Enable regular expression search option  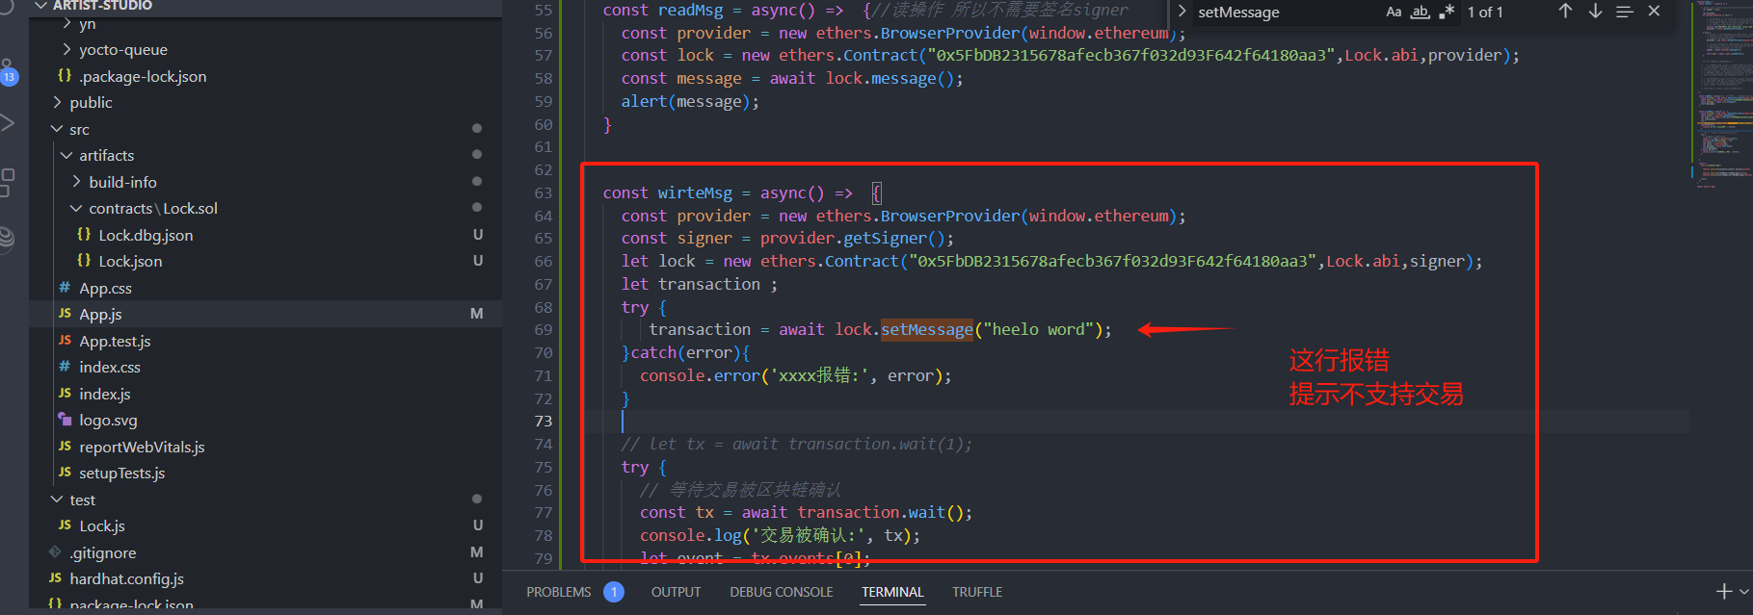1447,12
